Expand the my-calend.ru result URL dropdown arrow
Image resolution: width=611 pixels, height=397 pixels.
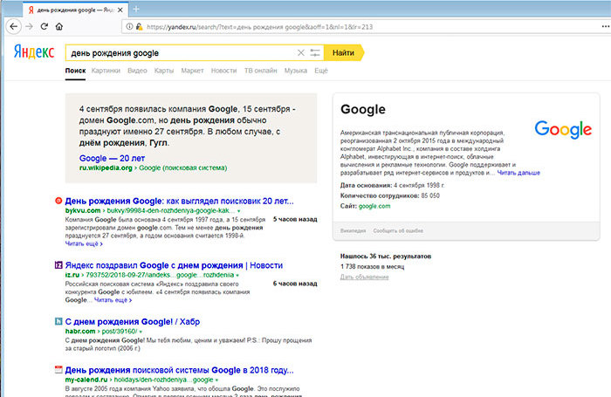[x=216, y=380]
